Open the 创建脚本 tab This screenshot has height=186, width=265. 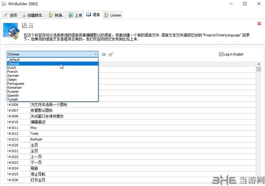[x=33, y=15]
